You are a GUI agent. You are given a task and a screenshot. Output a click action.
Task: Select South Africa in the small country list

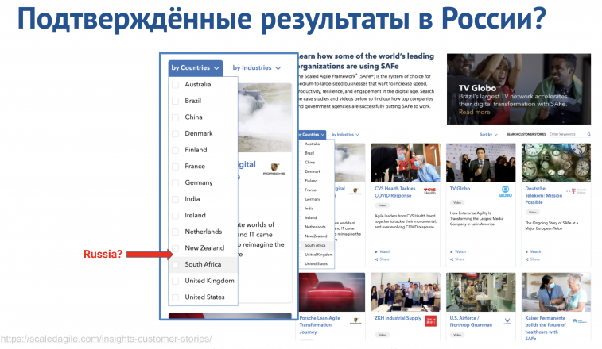(x=315, y=245)
